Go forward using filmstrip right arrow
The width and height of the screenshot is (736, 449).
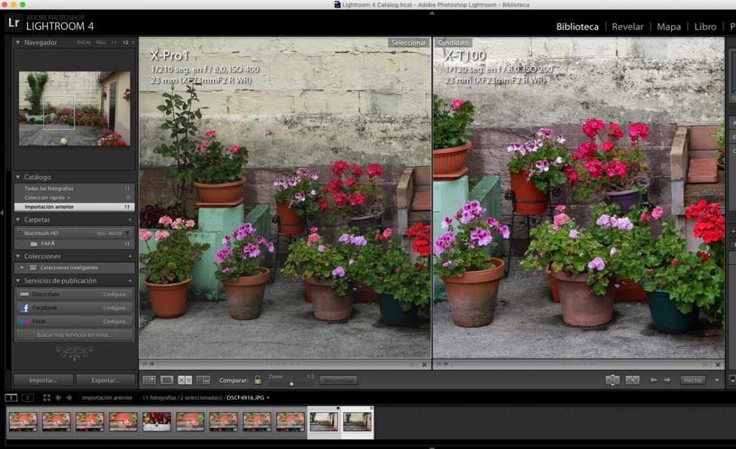click(69, 397)
